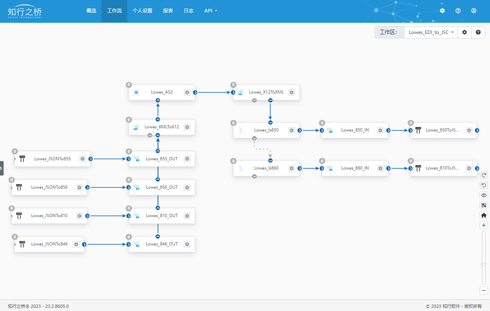Open settings gear on Lowes_AS2 connector
490x311 pixels.
[187, 92]
